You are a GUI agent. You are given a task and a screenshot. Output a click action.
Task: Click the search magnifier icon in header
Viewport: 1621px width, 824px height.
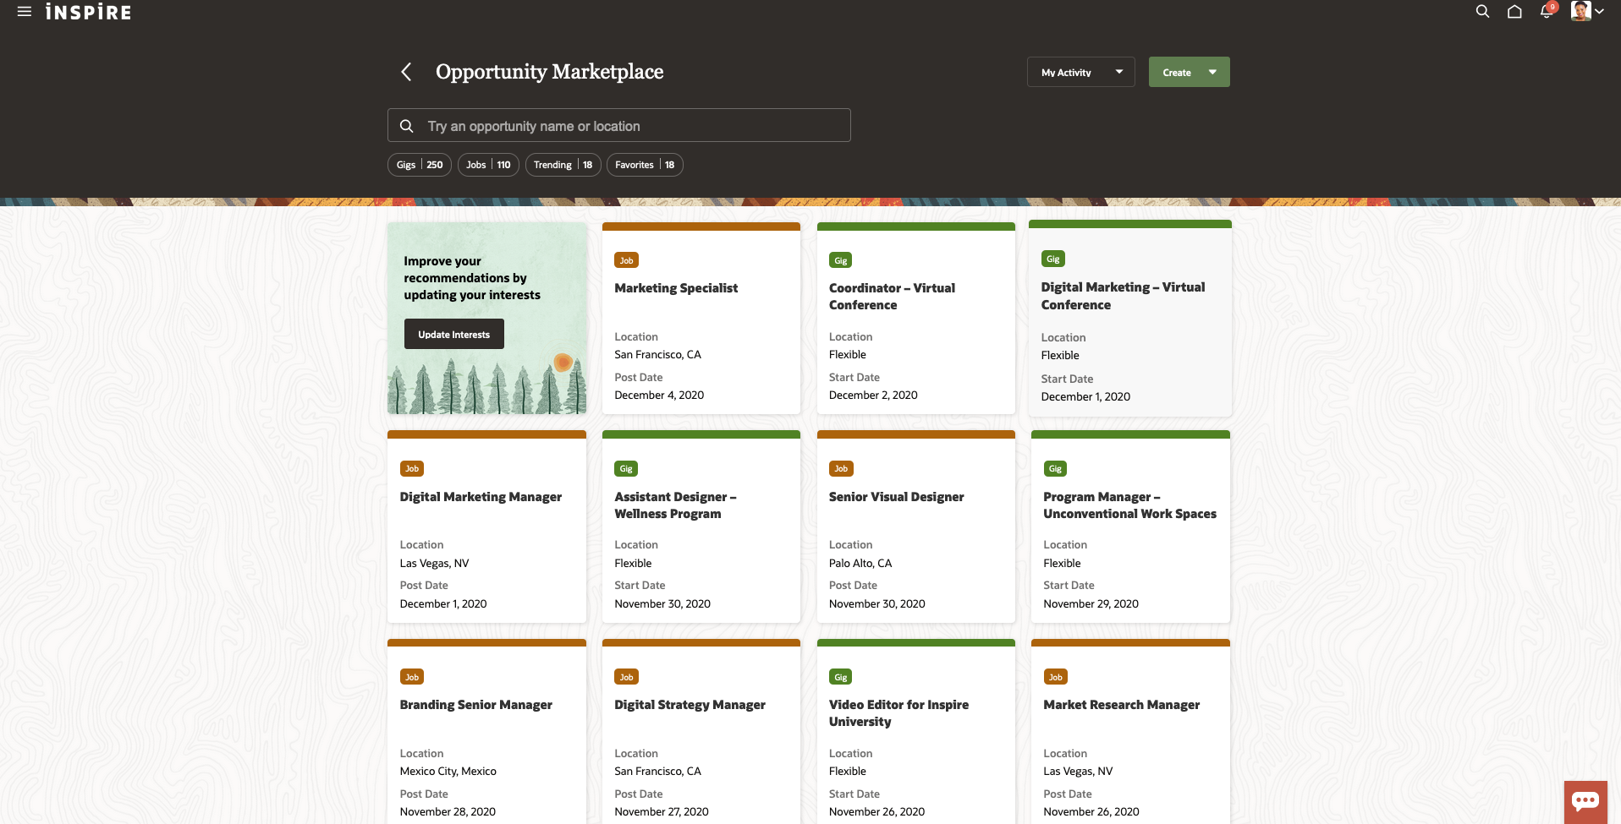(x=1482, y=12)
